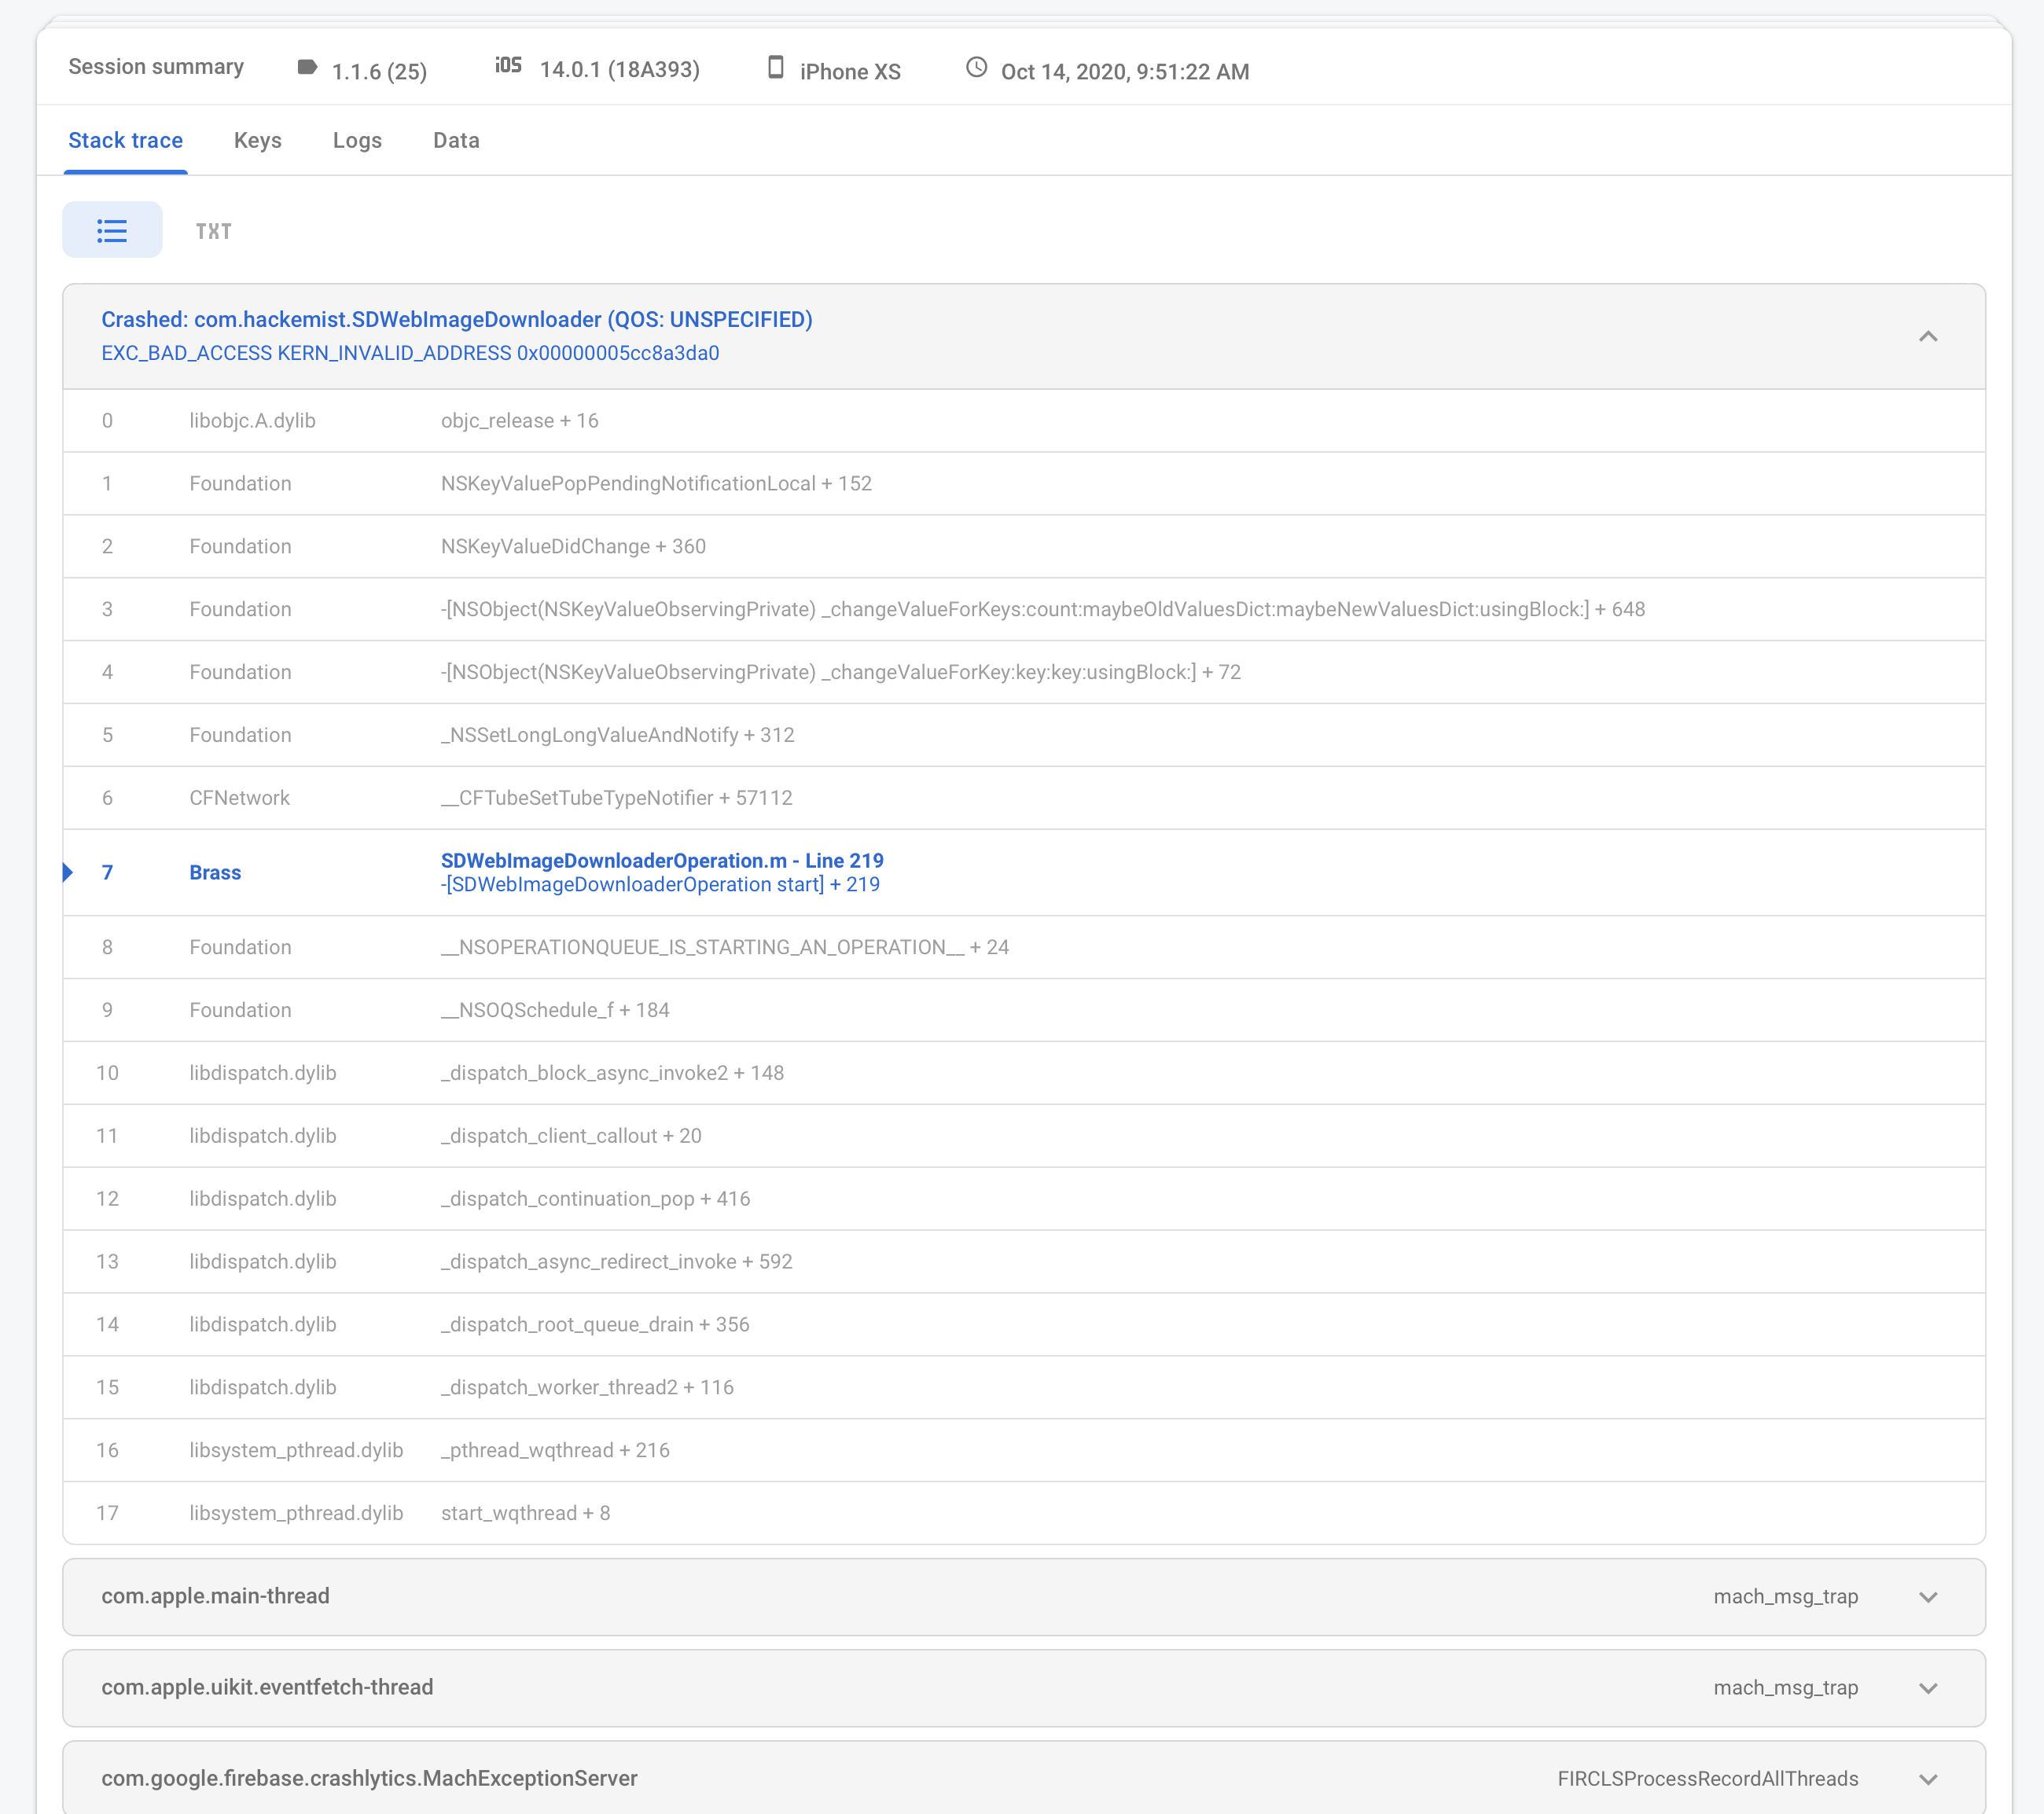This screenshot has height=1814, width=2044.
Task: Switch to the Keys tab
Action: [257, 140]
